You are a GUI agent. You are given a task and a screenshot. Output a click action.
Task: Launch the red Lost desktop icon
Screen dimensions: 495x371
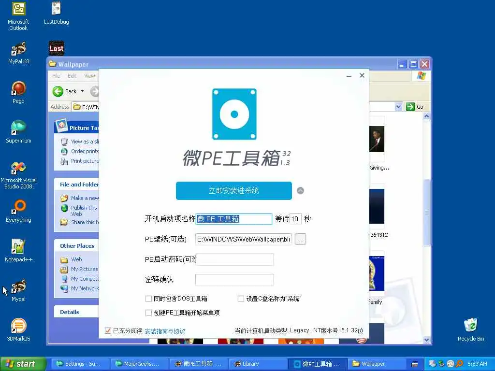coord(57,48)
